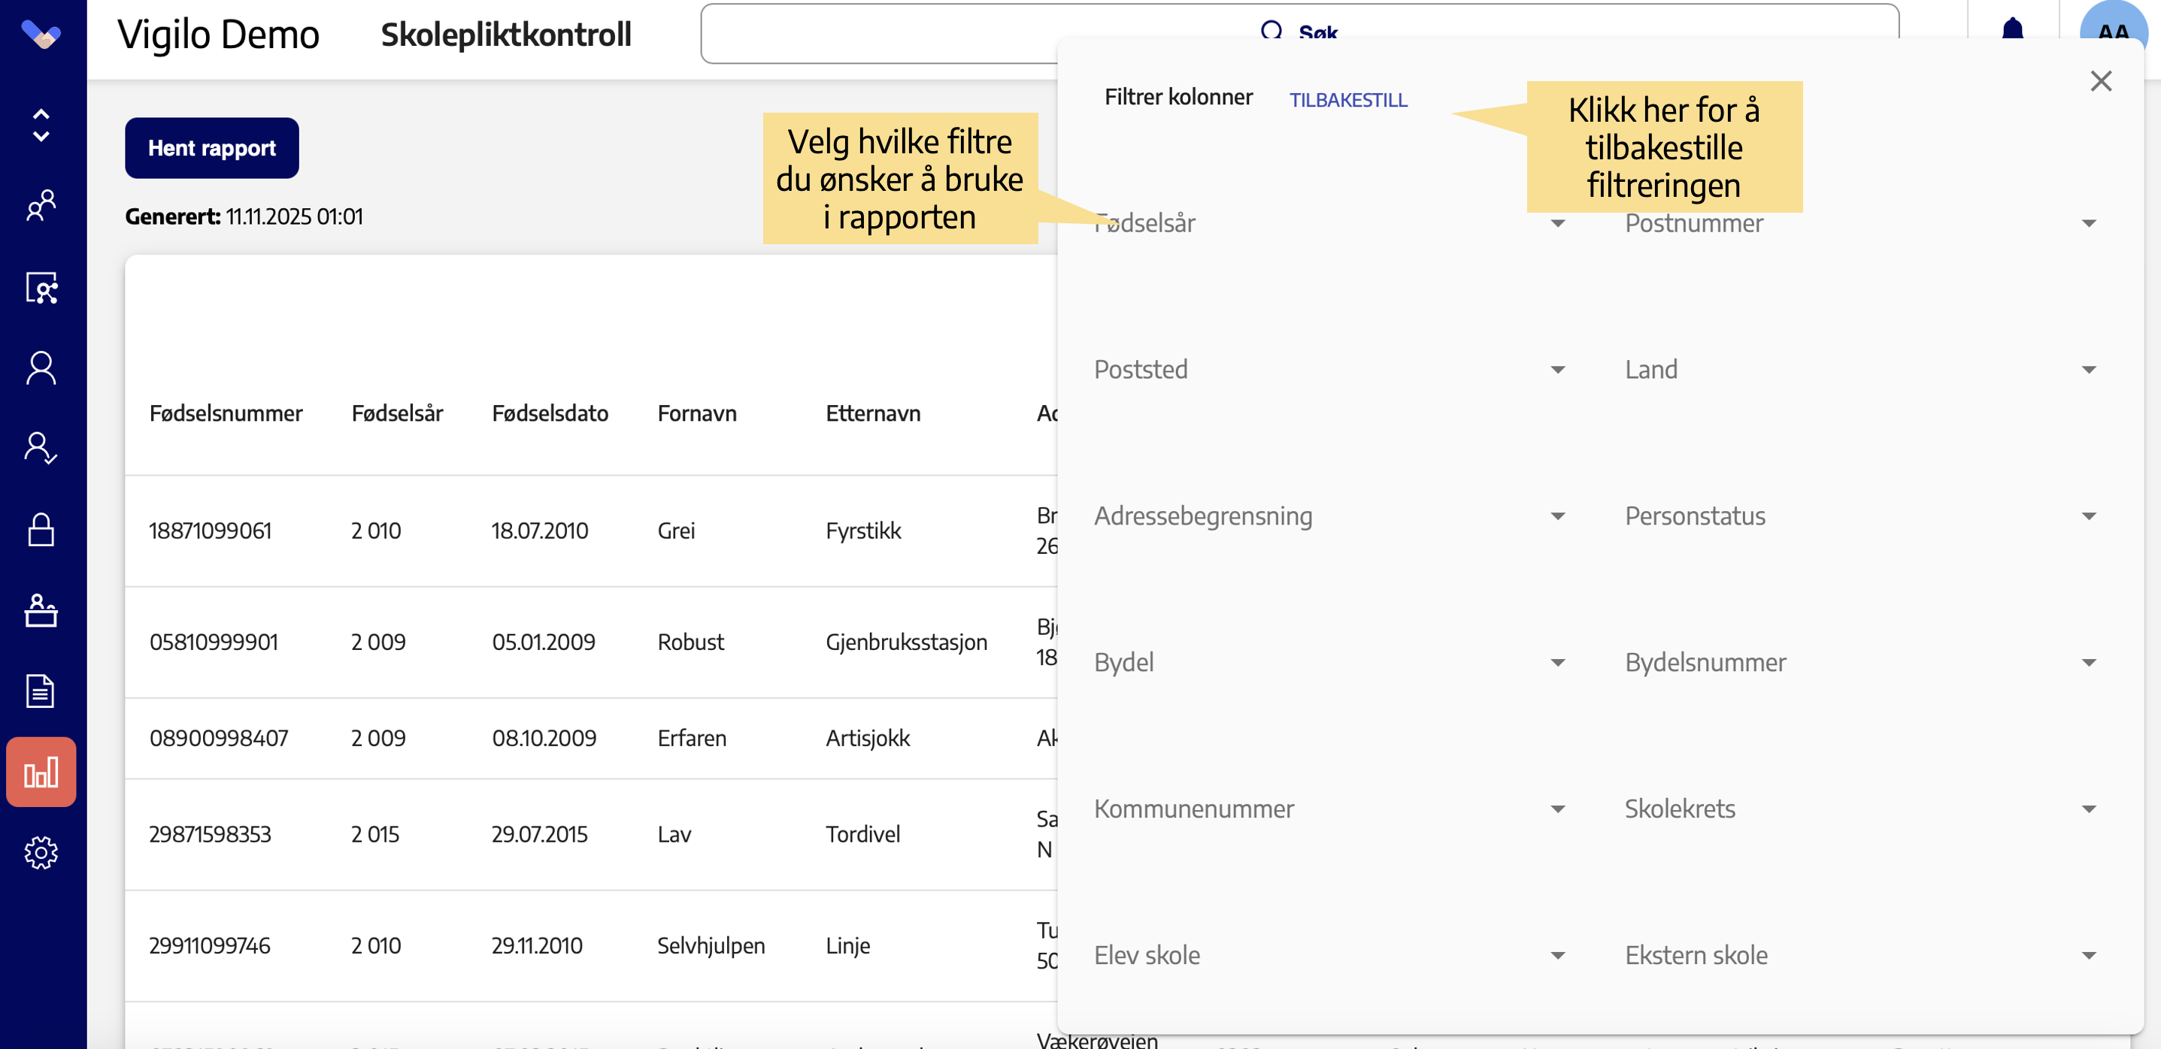Select cell 18871099061
2161x1049 pixels.
click(211, 531)
